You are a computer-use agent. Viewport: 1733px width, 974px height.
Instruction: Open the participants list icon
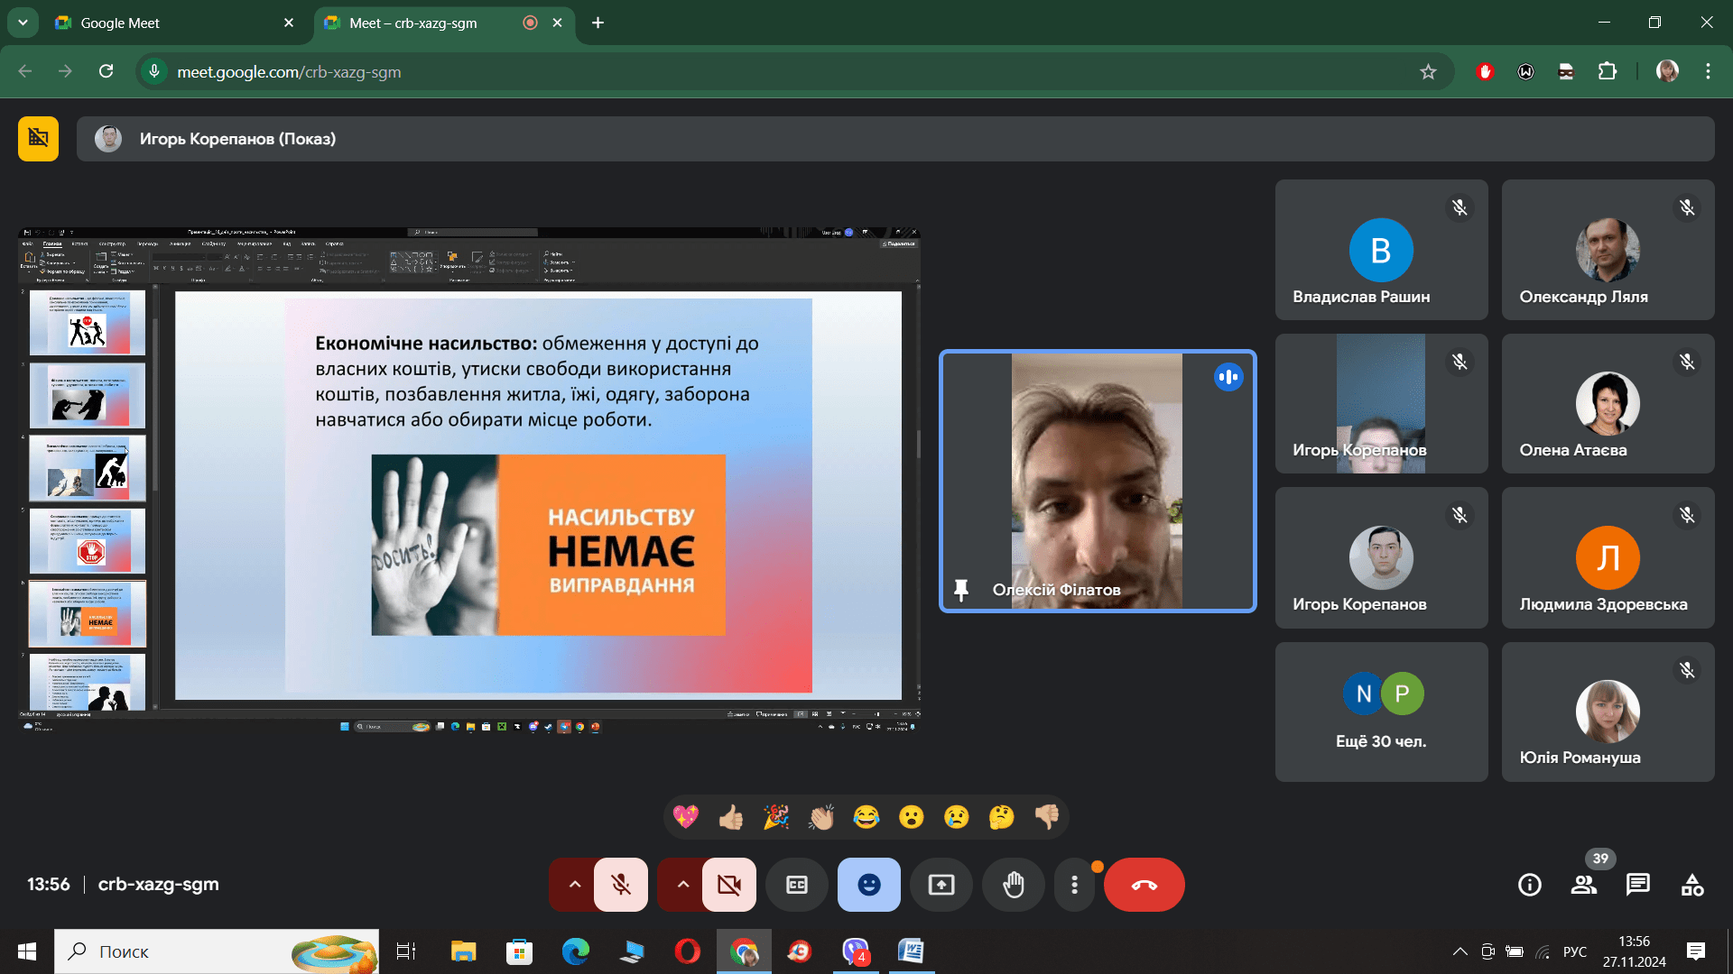pos(1583,885)
